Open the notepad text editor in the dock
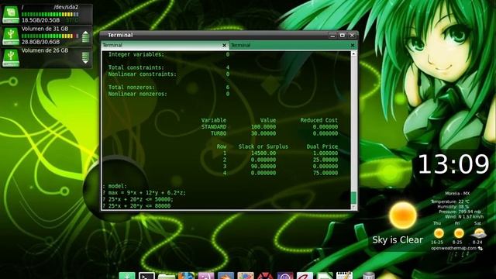The width and height of the screenshot is (496, 279). (344, 275)
